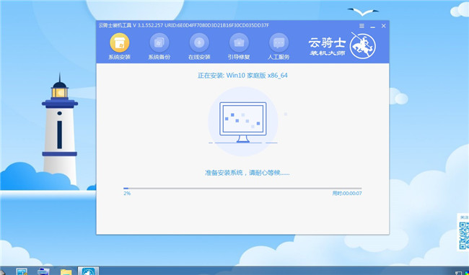Open File Explorer folder in taskbar
This screenshot has height=275, width=469.
pyautogui.click(x=66, y=271)
